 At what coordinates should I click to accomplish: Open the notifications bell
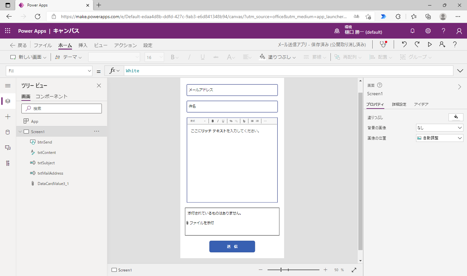coord(413,31)
